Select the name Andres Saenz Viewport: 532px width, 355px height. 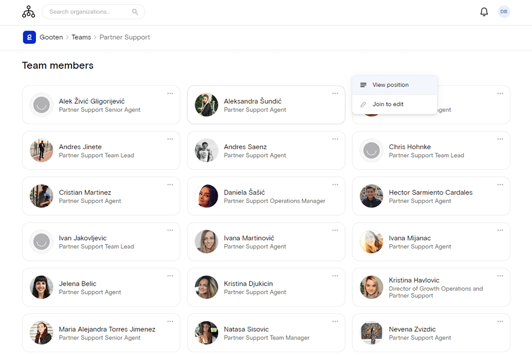pyautogui.click(x=245, y=147)
